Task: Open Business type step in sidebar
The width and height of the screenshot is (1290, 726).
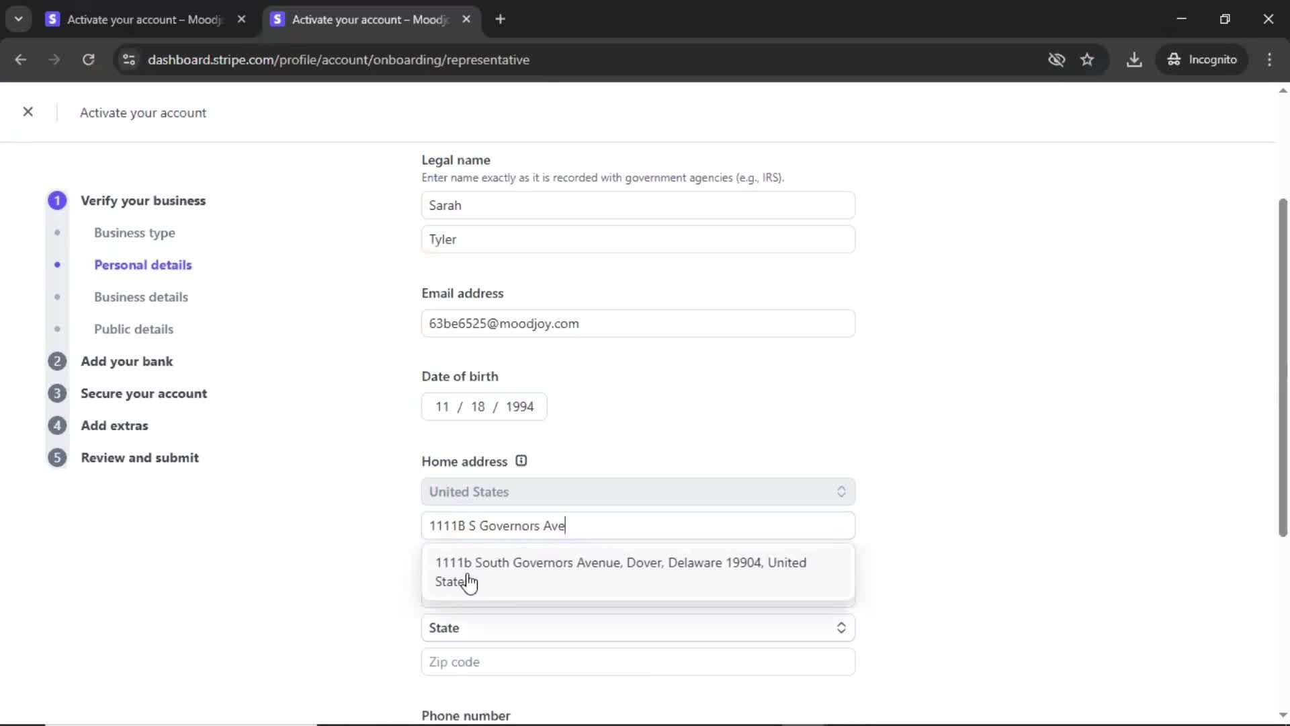Action: (134, 233)
